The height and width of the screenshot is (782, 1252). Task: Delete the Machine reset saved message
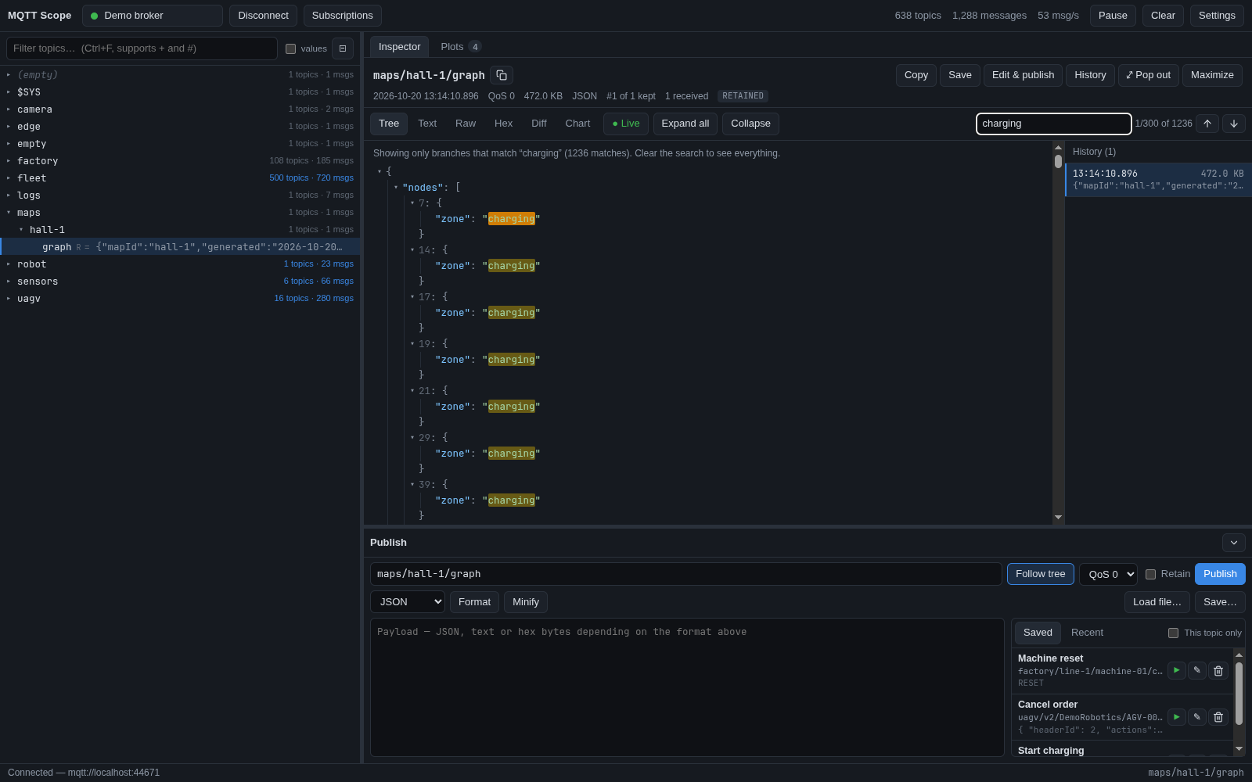(x=1218, y=670)
